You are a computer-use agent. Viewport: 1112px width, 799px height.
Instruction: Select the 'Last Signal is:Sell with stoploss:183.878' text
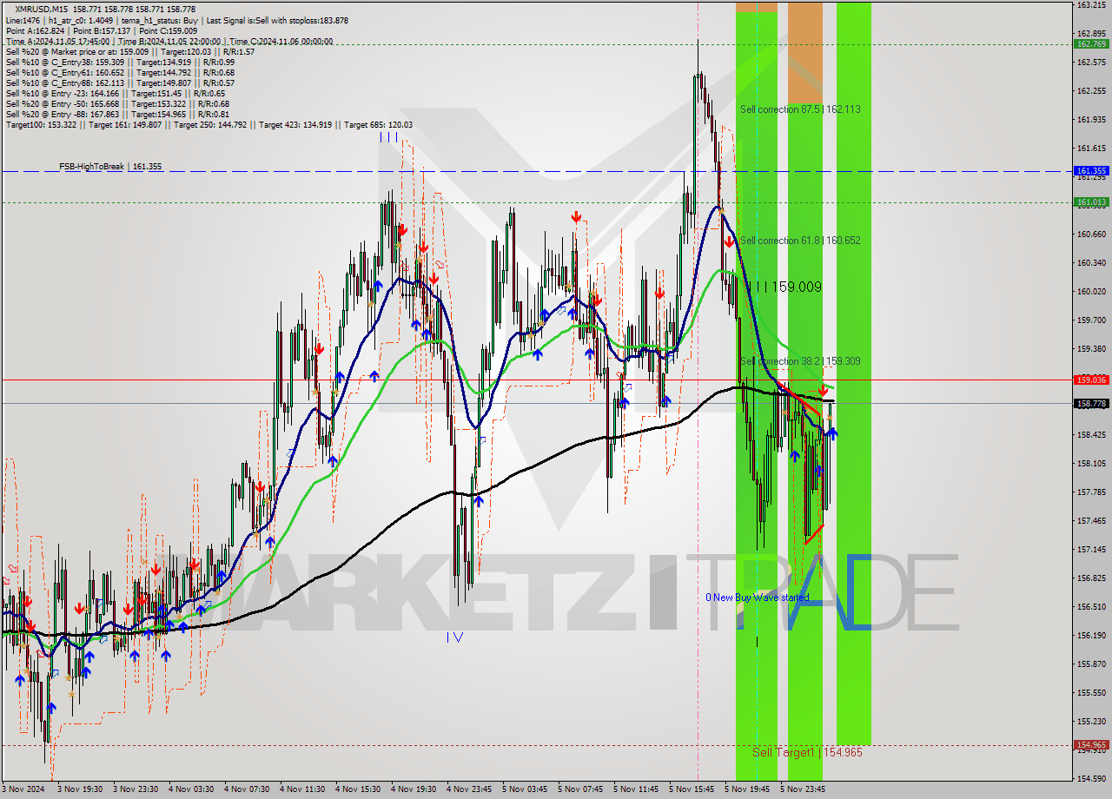click(276, 20)
